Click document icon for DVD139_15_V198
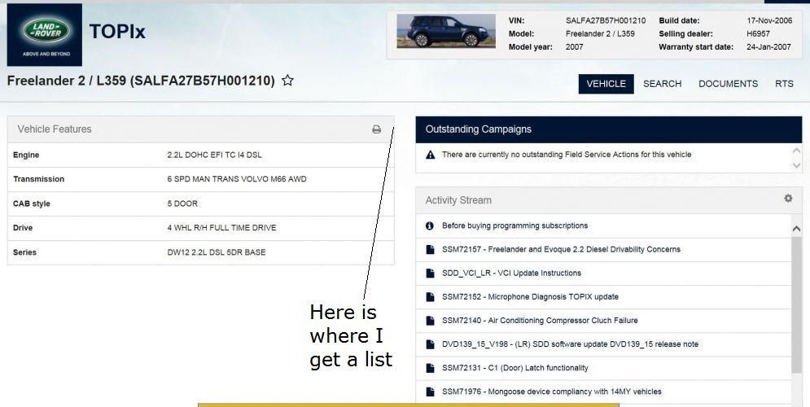 430,344
